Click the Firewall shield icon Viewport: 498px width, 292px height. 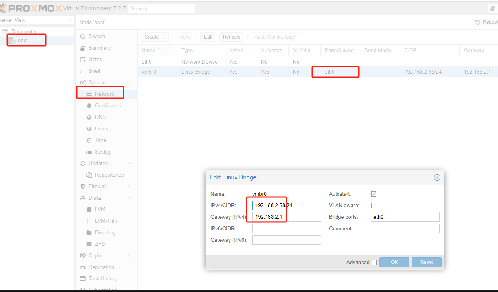[83, 187]
